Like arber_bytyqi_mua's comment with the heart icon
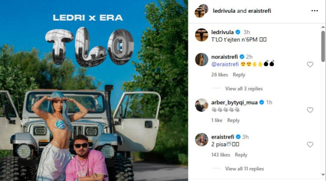 310,110
